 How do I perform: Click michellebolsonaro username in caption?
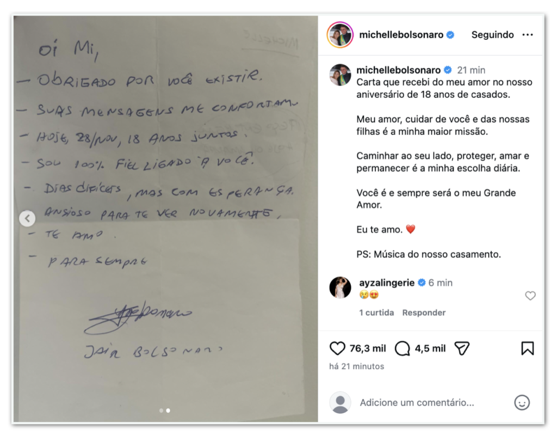[398, 70]
